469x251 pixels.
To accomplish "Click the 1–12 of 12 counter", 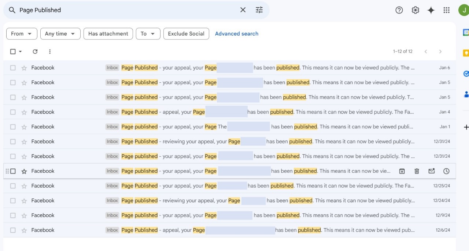I will pyautogui.click(x=403, y=52).
